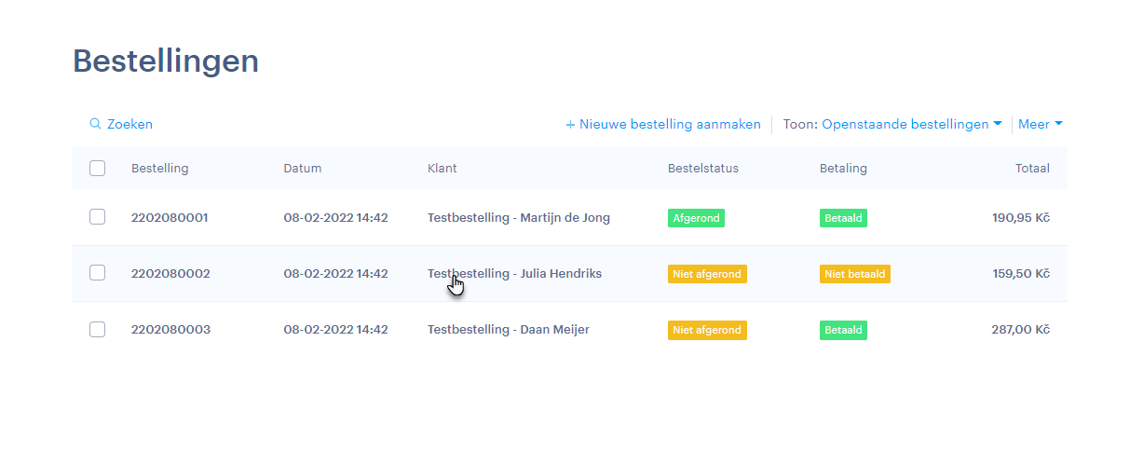Image resolution: width=1130 pixels, height=451 pixels.
Task: Click the Betaald badge of Martijn de Jong
Action: [x=843, y=218]
